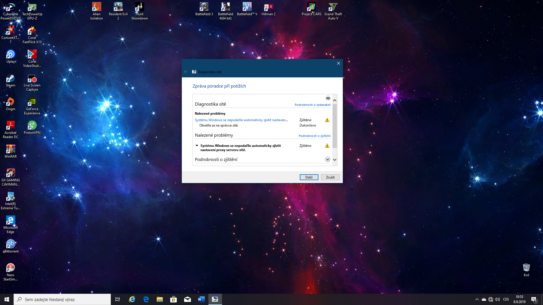Viewport: 543px width, 305px height.
Task: Click the print icon in report
Action: (328, 98)
